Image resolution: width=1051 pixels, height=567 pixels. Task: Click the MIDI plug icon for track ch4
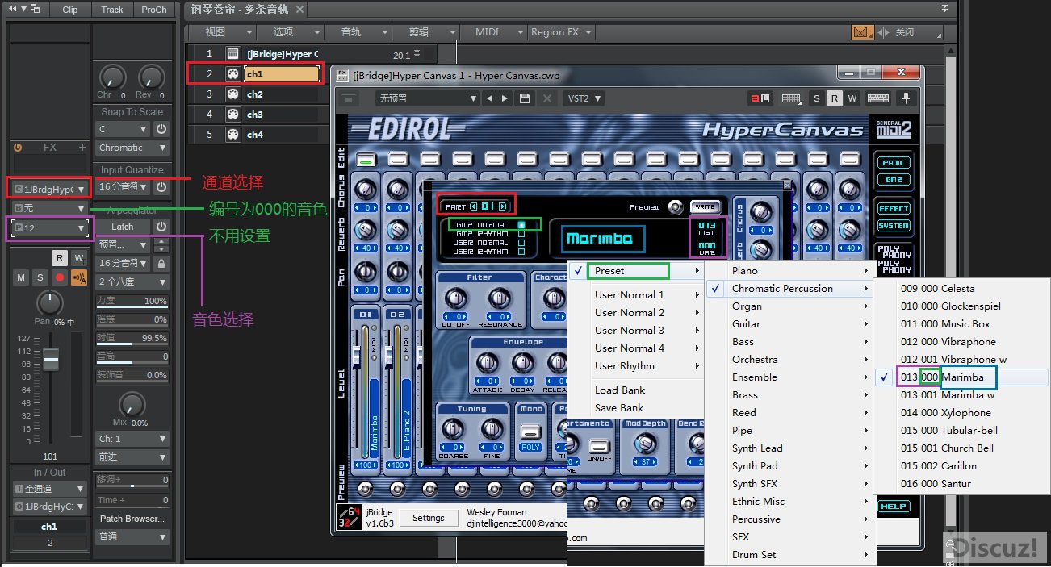point(232,135)
